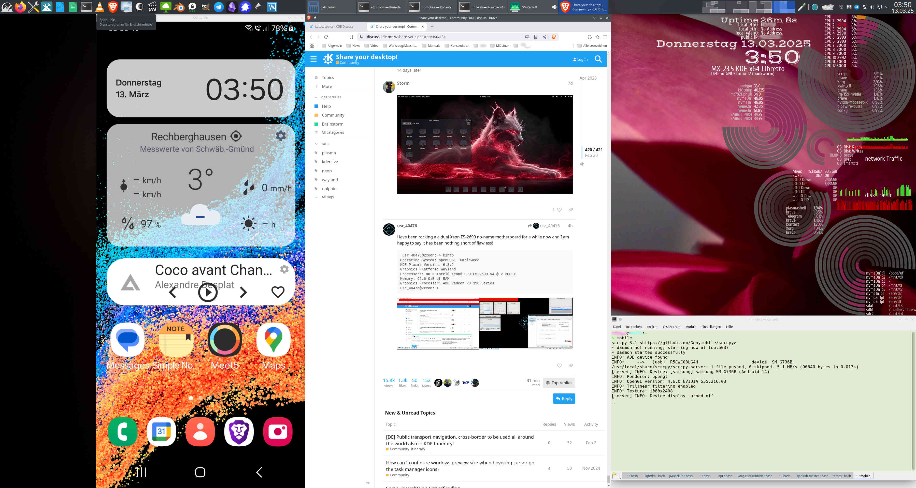Jump to Apr 2023 on topic timeline
Screen dimensions: 916x488
588,78
